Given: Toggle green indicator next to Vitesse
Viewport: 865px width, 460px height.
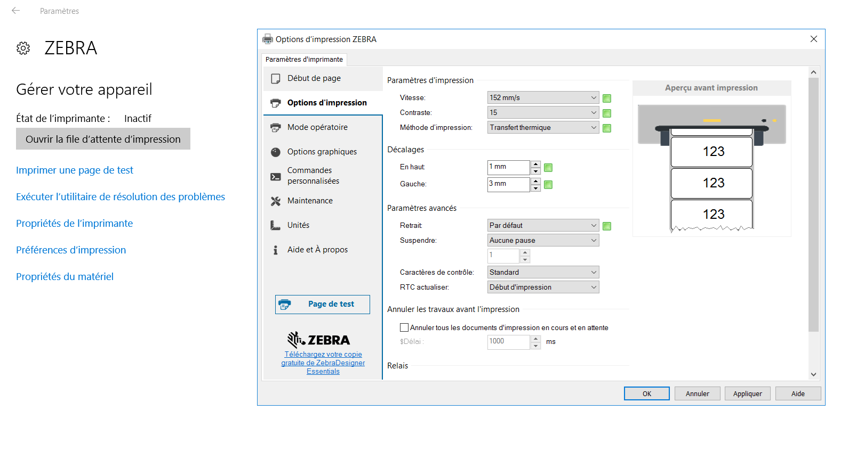Looking at the screenshot, I should (607, 98).
